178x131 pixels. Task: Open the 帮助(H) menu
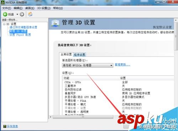coord(58,8)
